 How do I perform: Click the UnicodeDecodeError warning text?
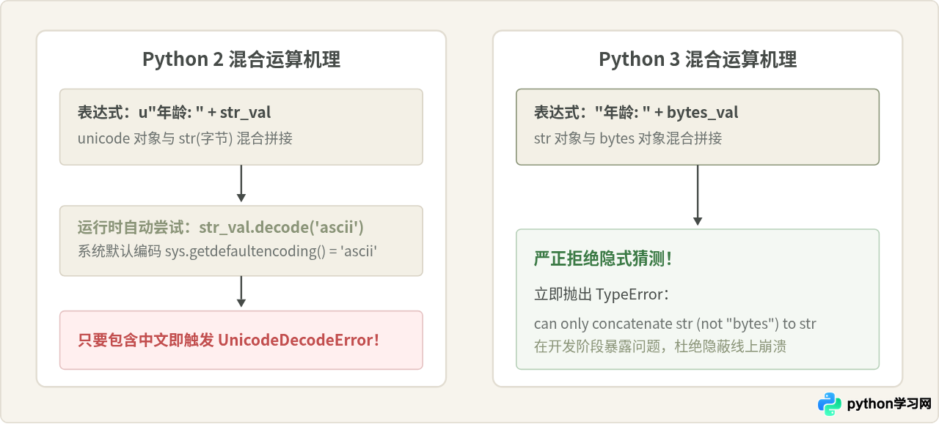tap(229, 340)
